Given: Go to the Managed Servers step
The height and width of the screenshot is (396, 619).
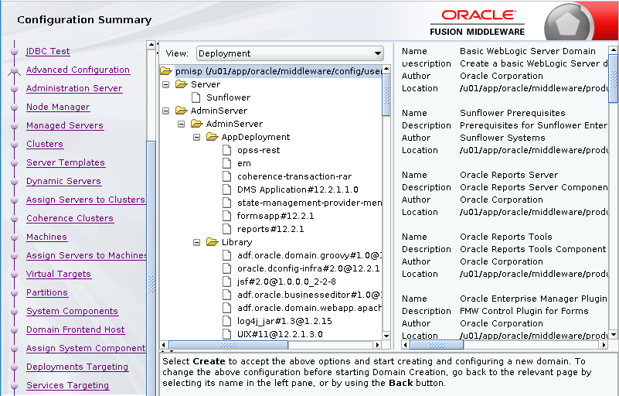Looking at the screenshot, I should tap(64, 125).
